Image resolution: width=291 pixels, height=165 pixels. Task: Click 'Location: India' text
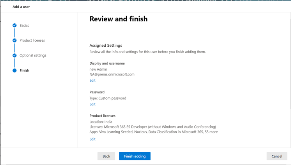[x=101, y=122]
